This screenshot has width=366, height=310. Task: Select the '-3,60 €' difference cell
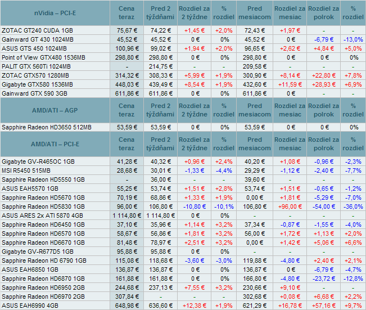coord(195,260)
